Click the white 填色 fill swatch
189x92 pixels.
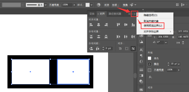[149, 58]
